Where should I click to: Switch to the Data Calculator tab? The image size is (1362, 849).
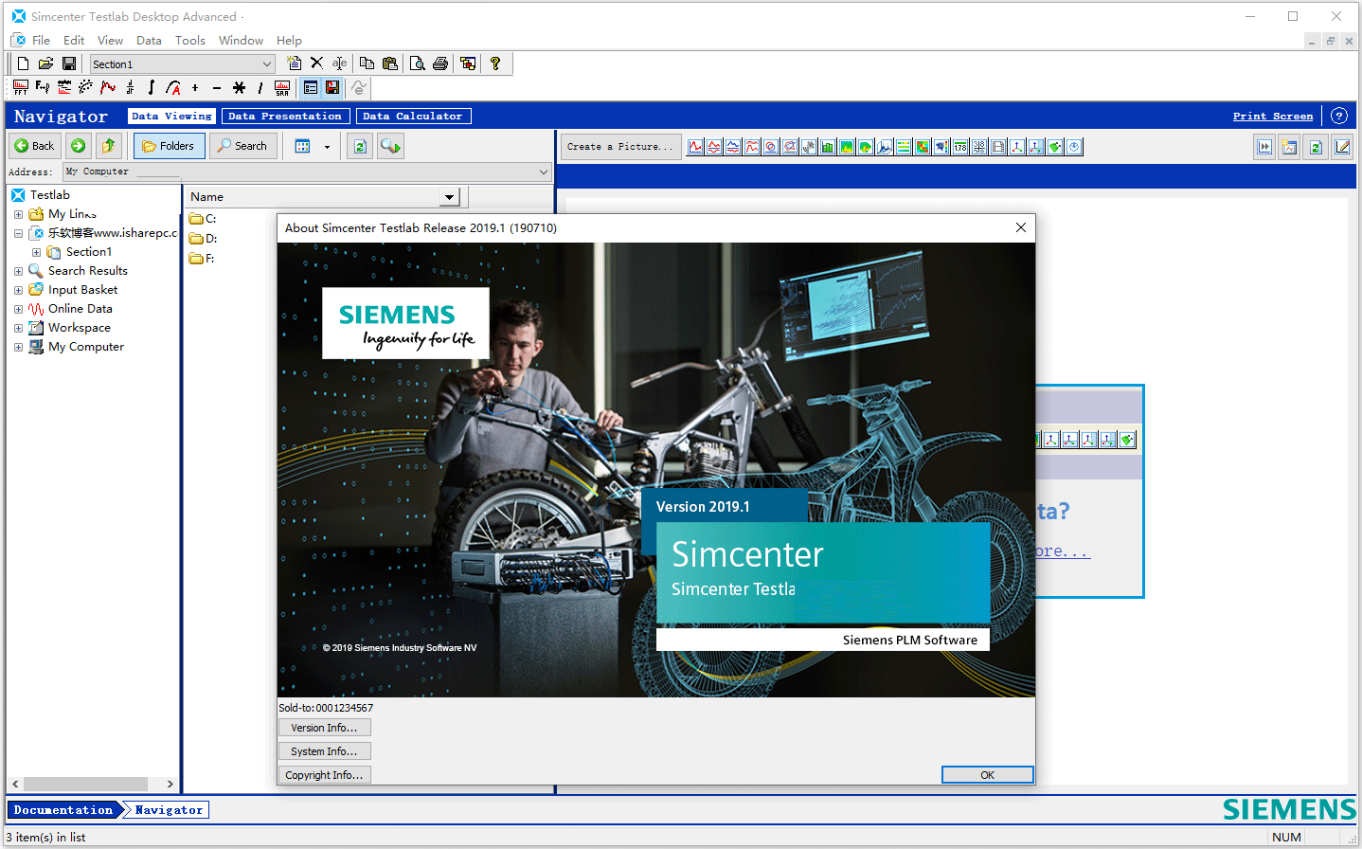coord(413,116)
